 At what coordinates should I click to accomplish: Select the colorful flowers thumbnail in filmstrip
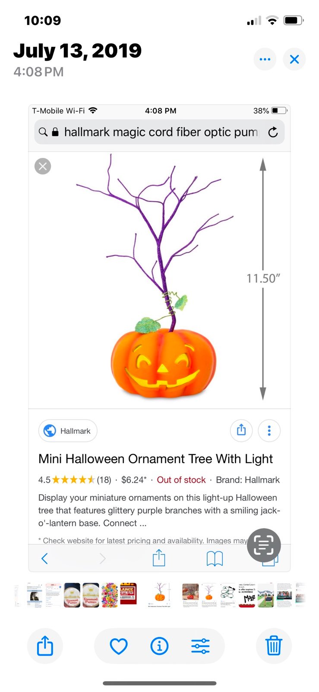coord(110,595)
